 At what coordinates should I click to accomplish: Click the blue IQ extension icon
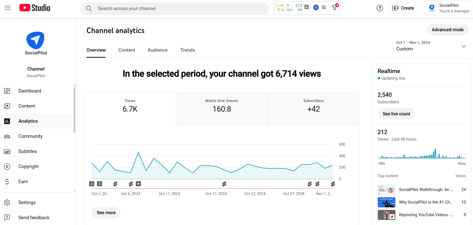(316, 8)
